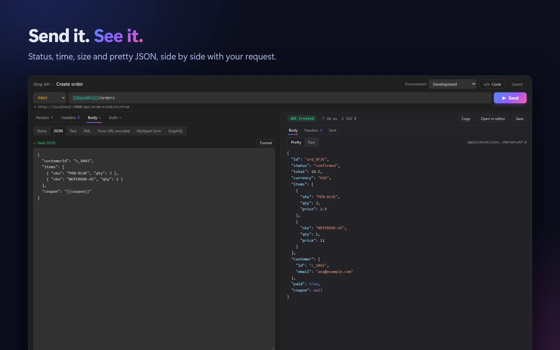
Task: Click the request URL input field
Action: pos(280,98)
